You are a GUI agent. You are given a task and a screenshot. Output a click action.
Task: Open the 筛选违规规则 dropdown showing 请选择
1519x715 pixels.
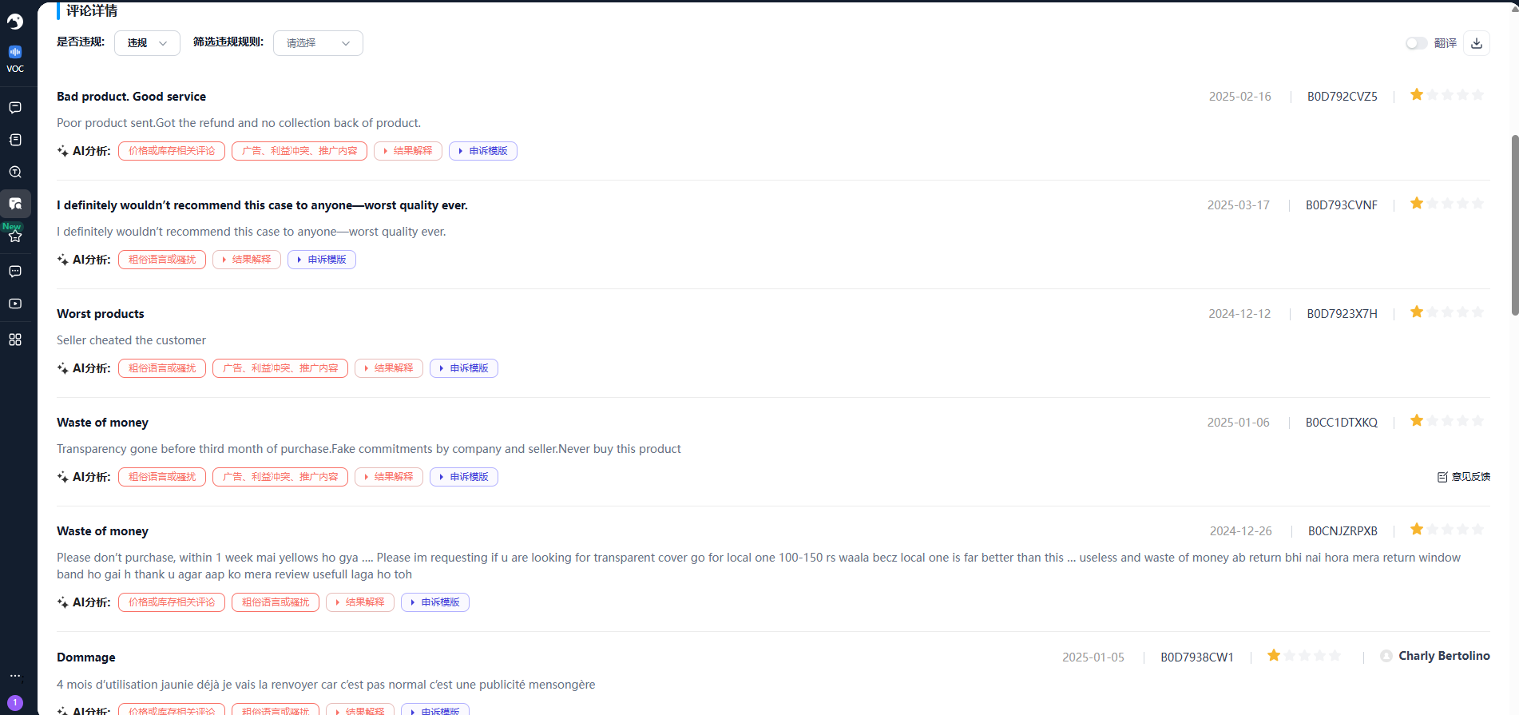[318, 43]
